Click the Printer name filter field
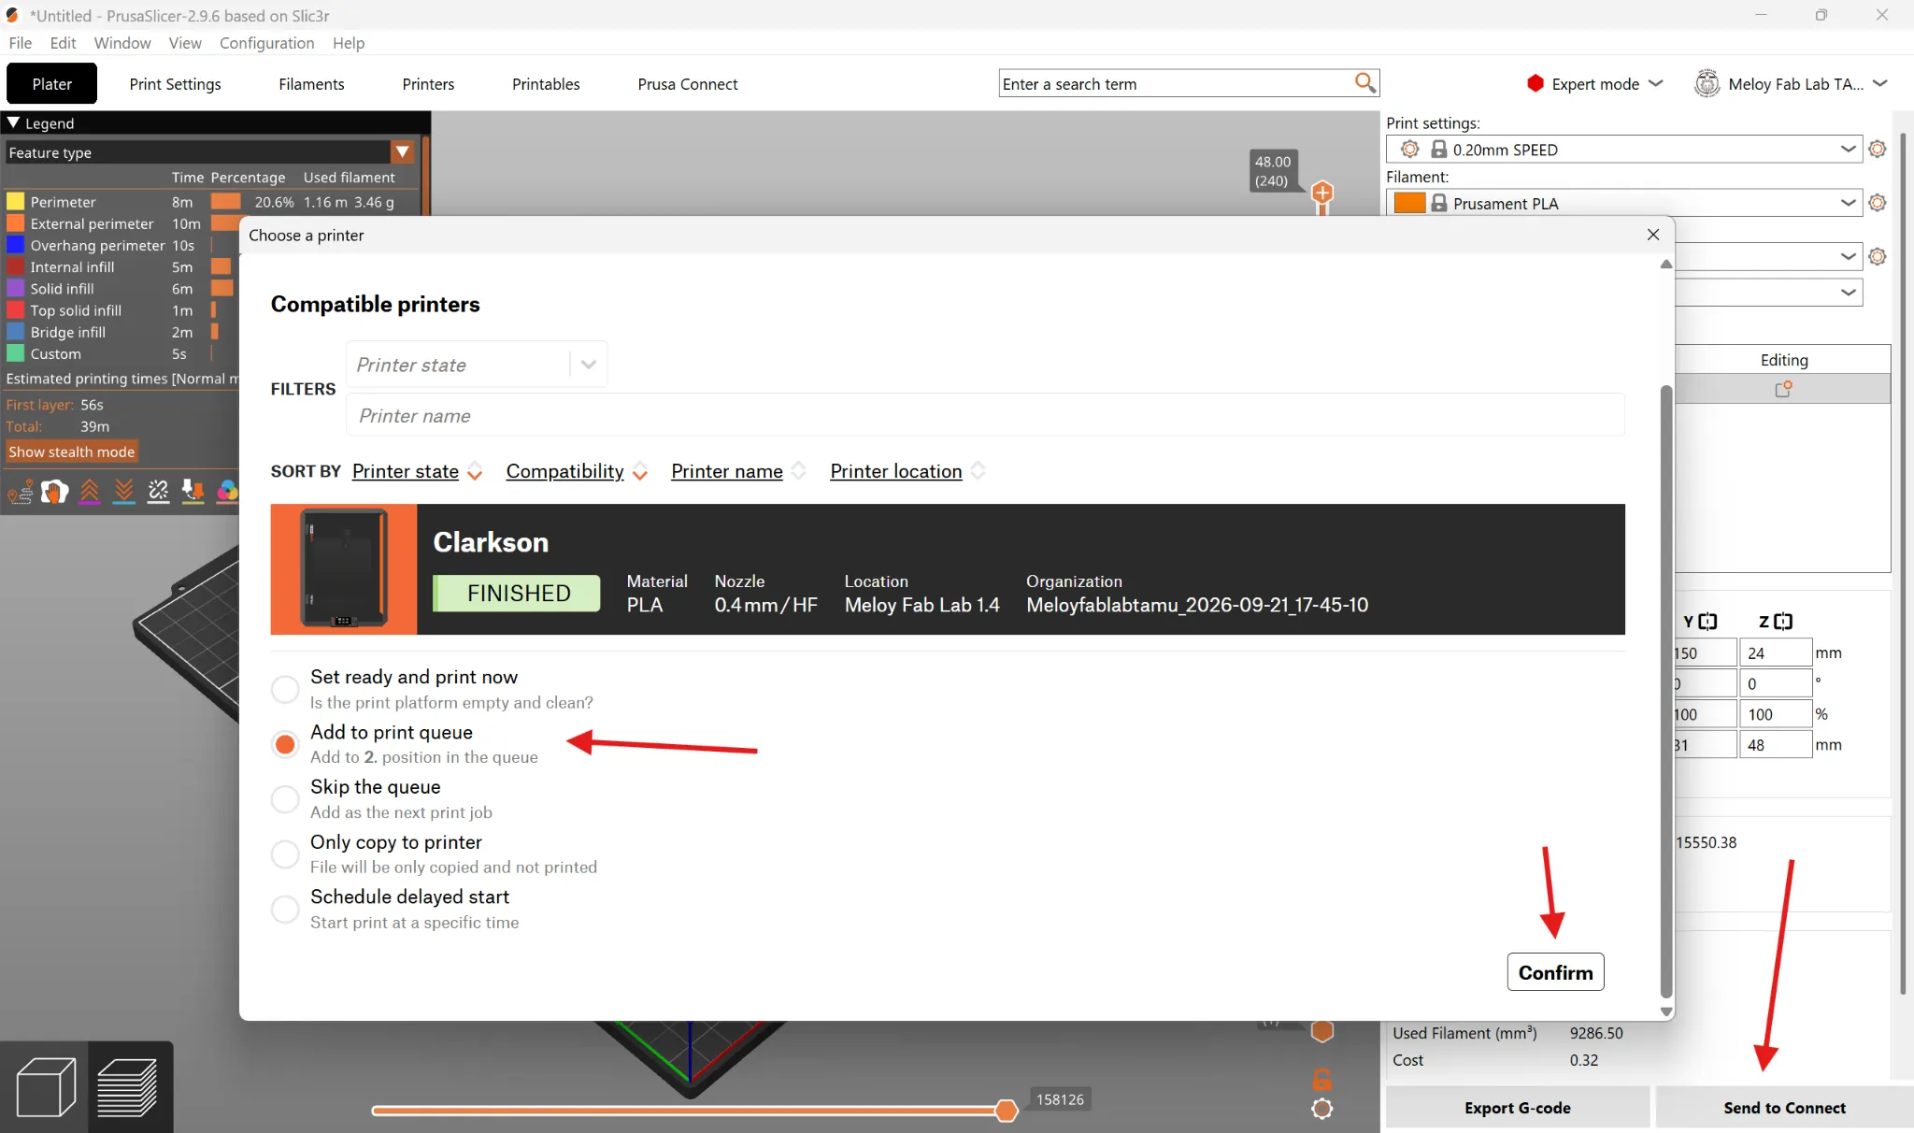1914x1133 pixels. point(985,415)
